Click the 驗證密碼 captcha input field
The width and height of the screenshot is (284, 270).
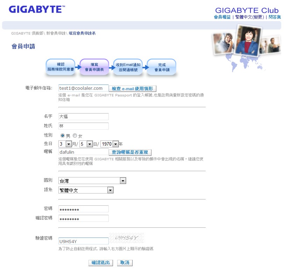tap(84, 241)
